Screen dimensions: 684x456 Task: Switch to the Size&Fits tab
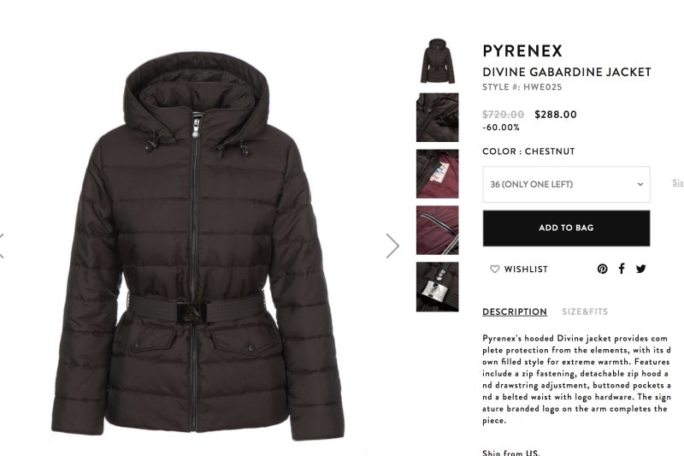[x=585, y=311]
